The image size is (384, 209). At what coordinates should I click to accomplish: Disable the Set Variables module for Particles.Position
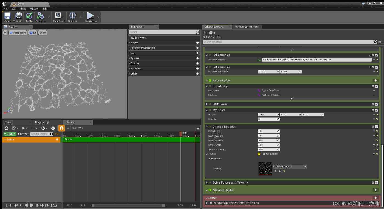point(377,55)
